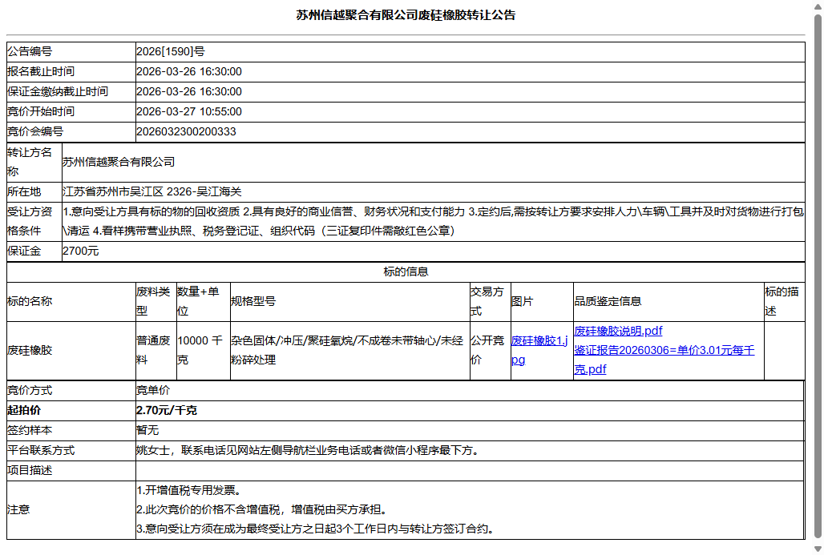Click the 10000 千克 quantity cell
The height and width of the screenshot is (555, 824).
[197, 345]
